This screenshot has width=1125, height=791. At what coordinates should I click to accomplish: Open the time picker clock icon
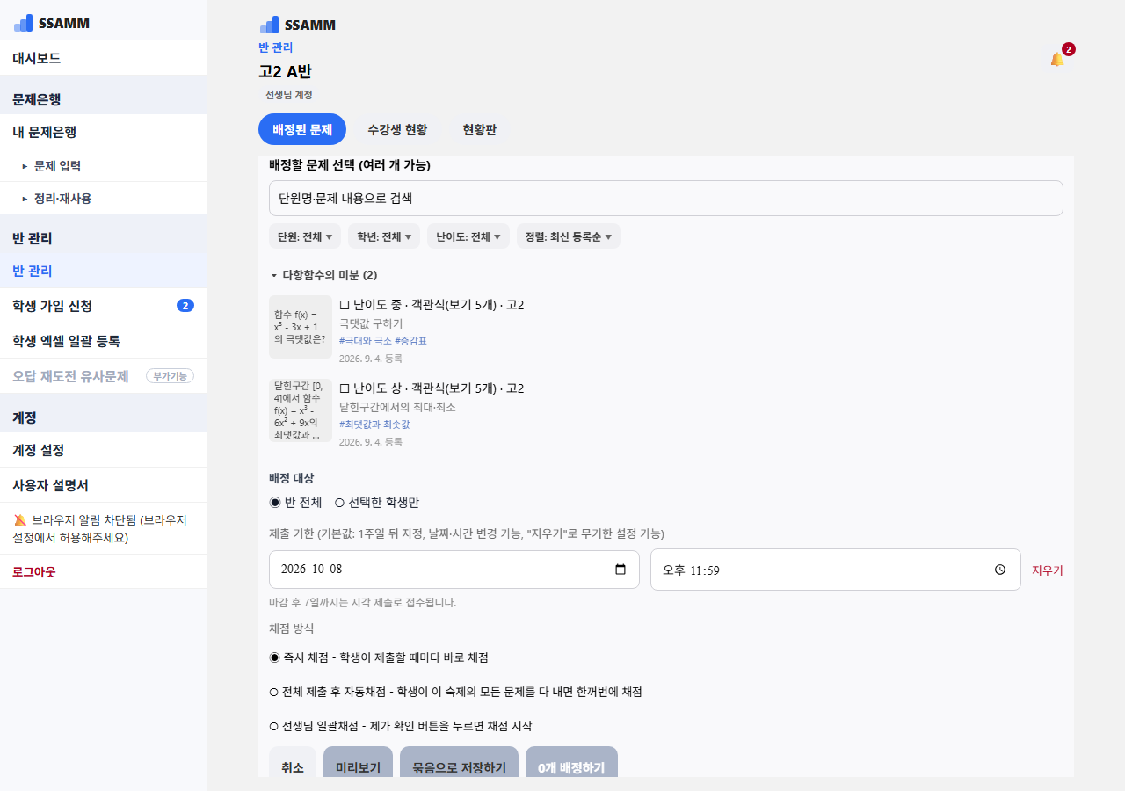click(x=1000, y=570)
